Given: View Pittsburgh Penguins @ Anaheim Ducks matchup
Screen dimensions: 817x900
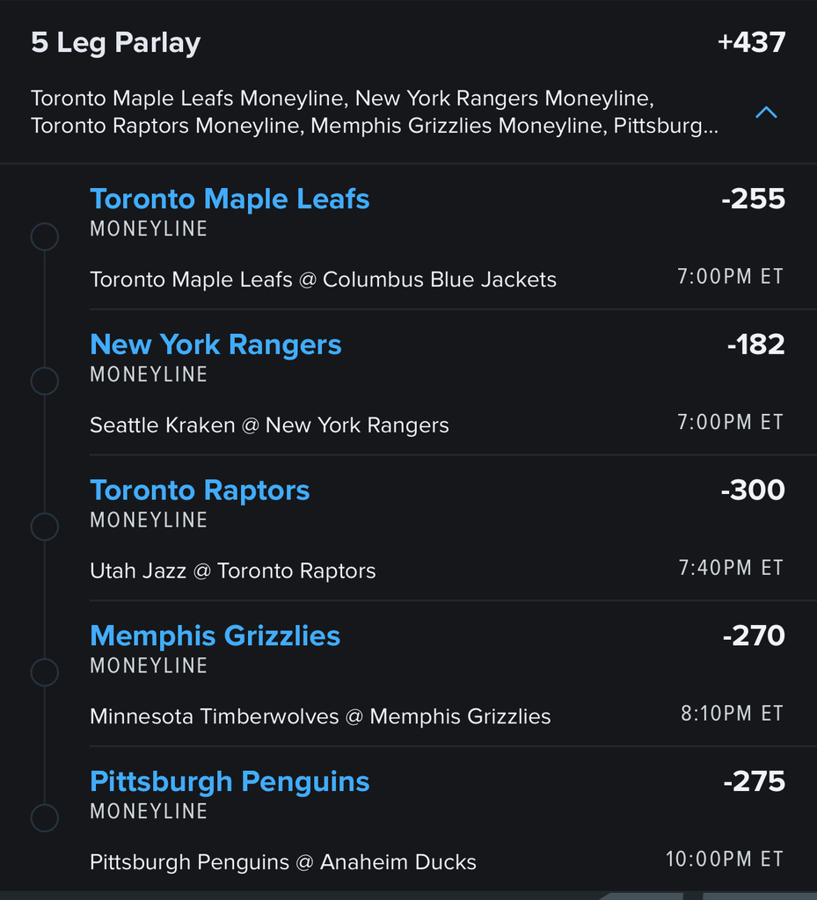Looking at the screenshot, I should [282, 862].
